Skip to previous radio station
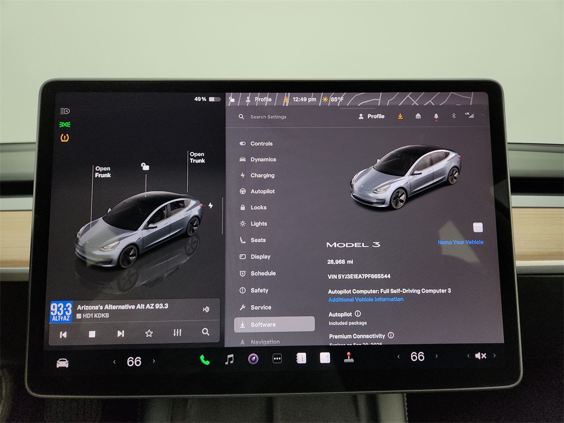The image size is (564, 423). (x=63, y=334)
